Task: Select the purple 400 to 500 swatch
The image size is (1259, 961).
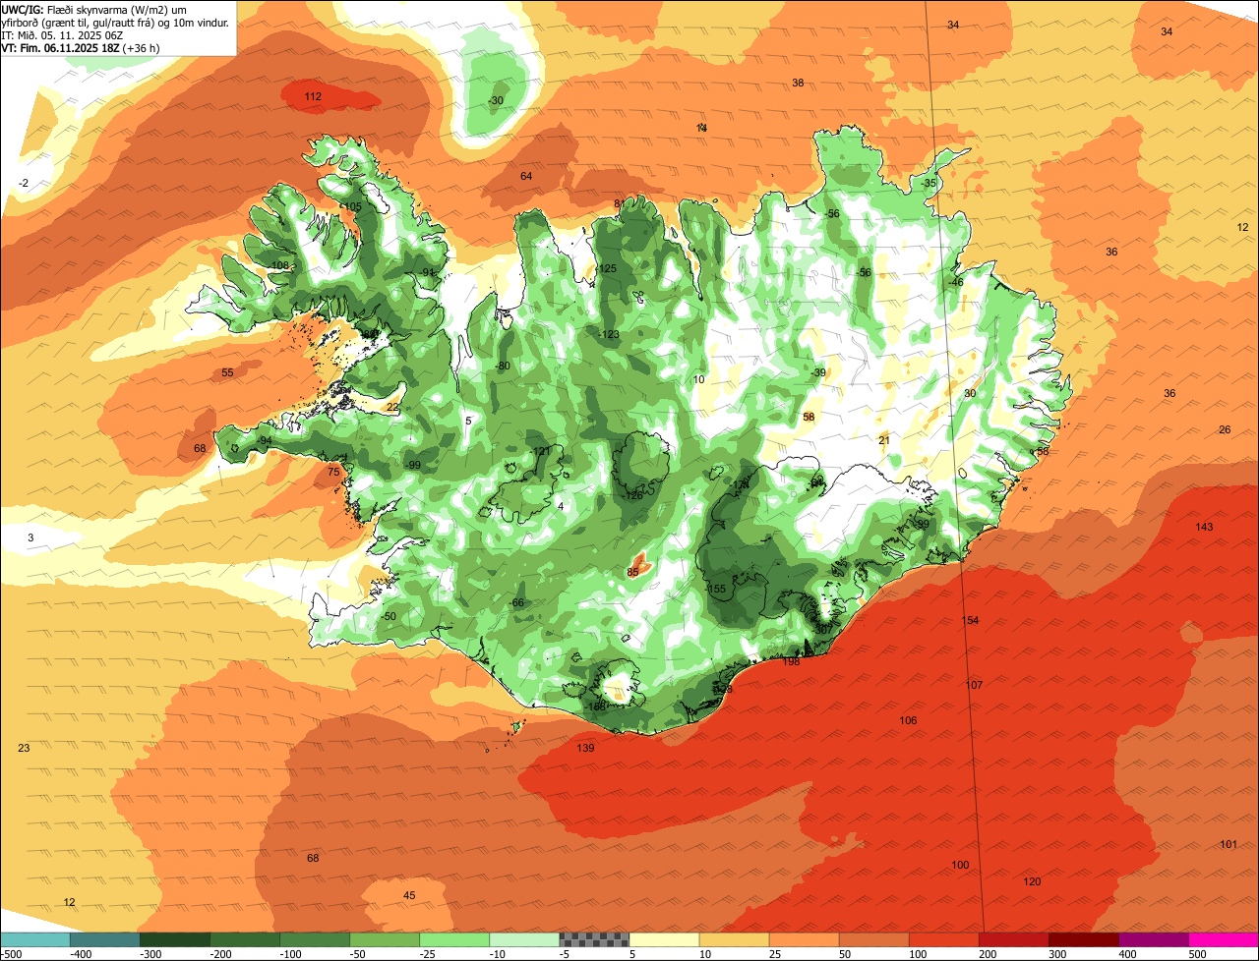Action: 1154,939
